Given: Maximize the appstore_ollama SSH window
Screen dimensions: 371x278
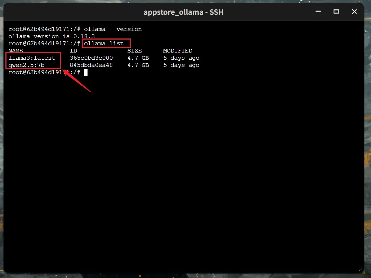Looking at the screenshot, I should [336, 12].
